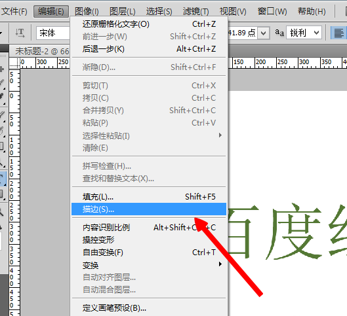Open the 视图(V) menu
The width and height of the screenshot is (347, 316).
pyautogui.click(x=233, y=11)
